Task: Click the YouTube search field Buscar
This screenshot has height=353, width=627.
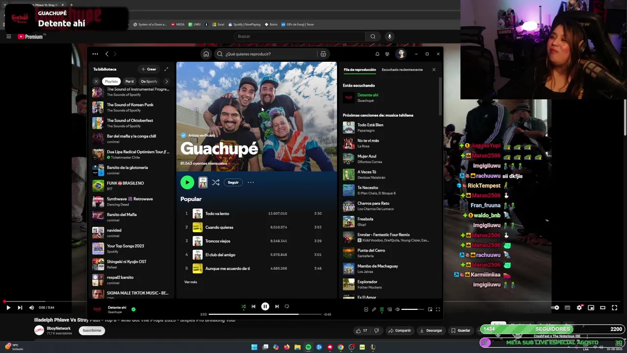Action: point(299,36)
